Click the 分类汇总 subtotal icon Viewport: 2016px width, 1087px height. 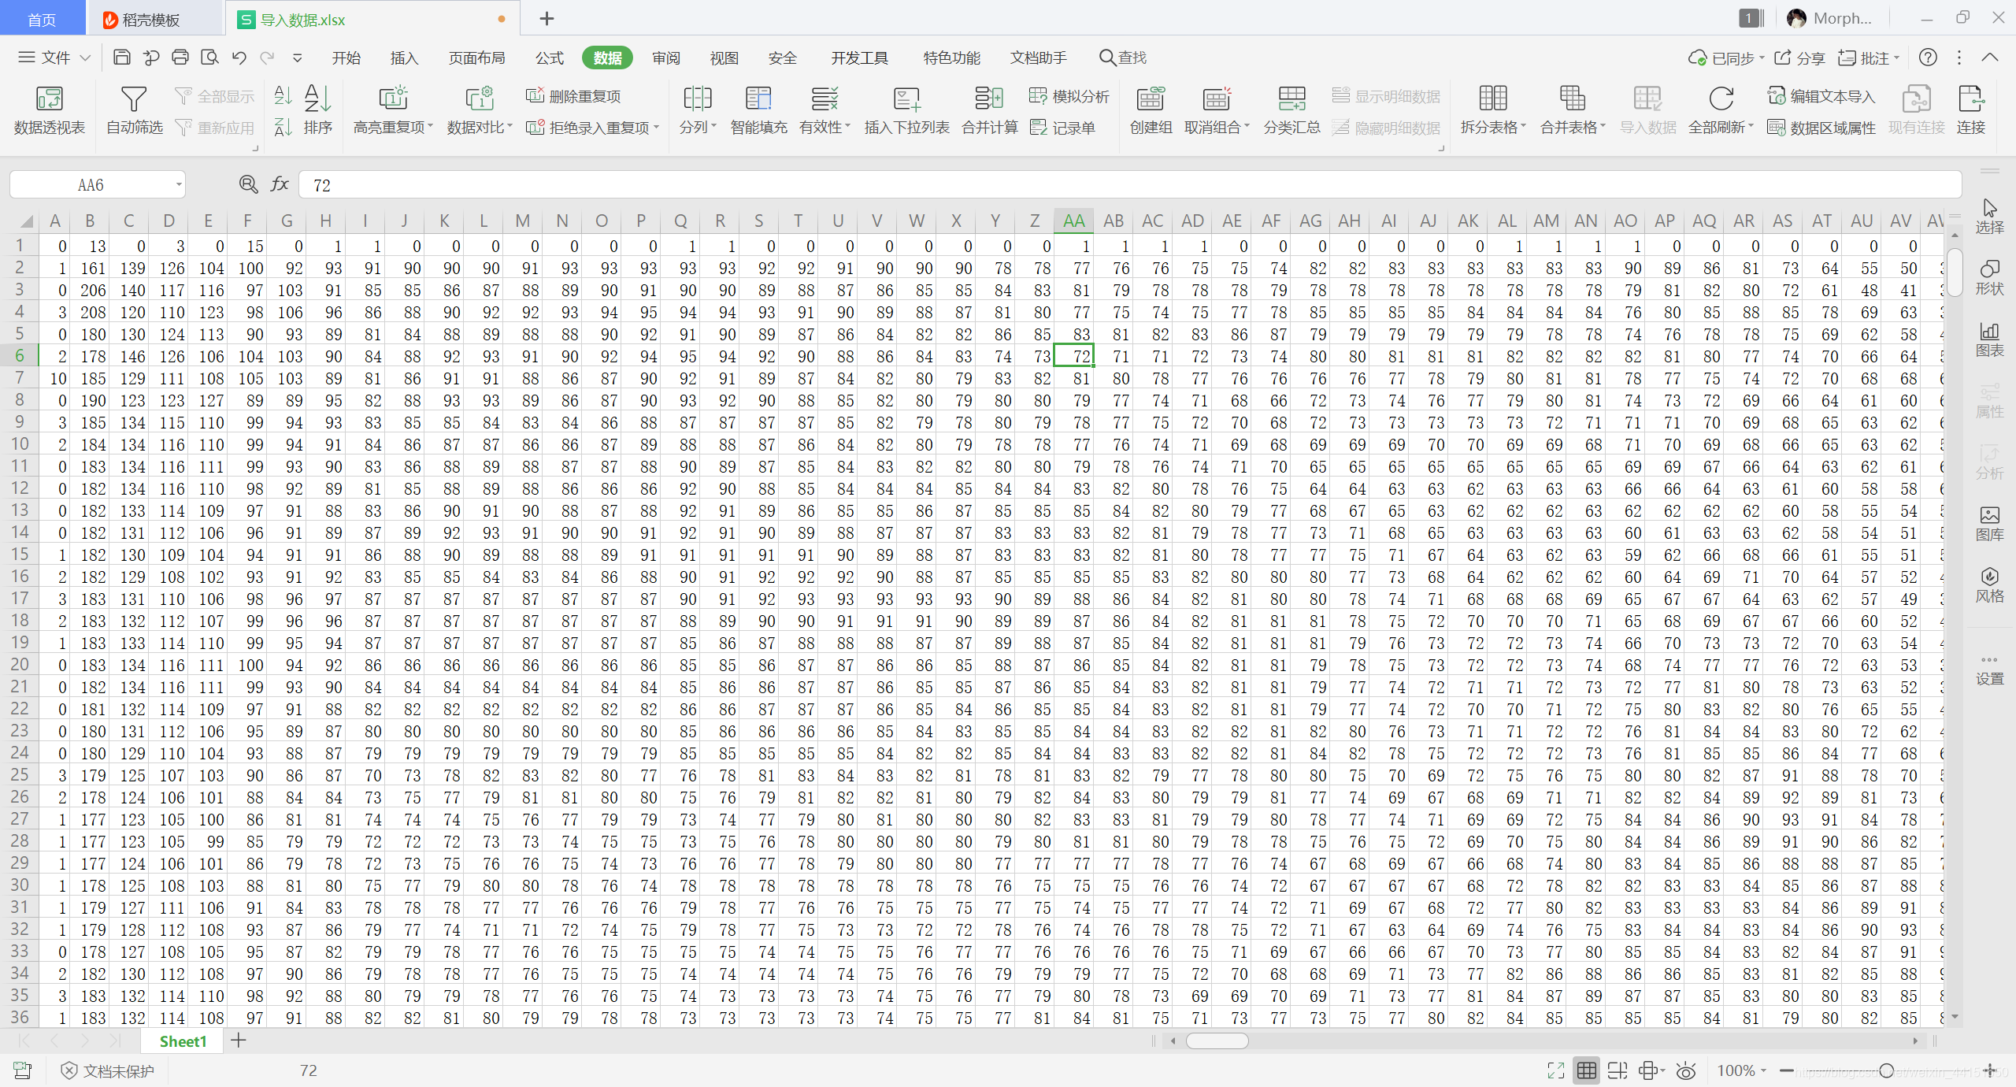tap(1291, 99)
